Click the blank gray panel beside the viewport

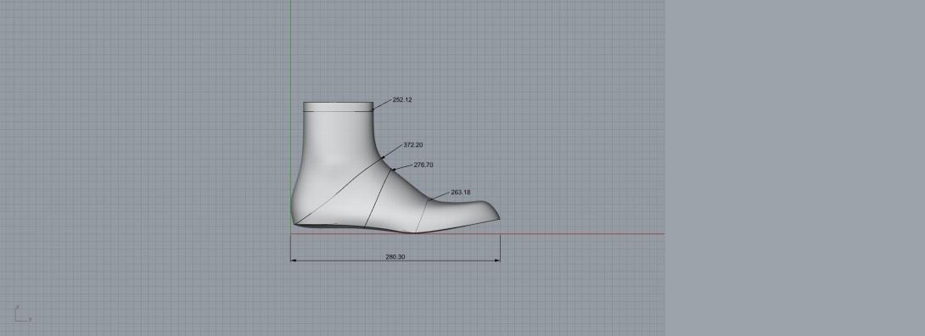(x=794, y=168)
